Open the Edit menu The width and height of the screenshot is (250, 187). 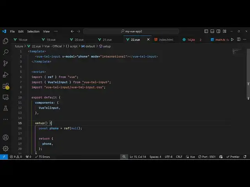pyautogui.click(x=21, y=32)
